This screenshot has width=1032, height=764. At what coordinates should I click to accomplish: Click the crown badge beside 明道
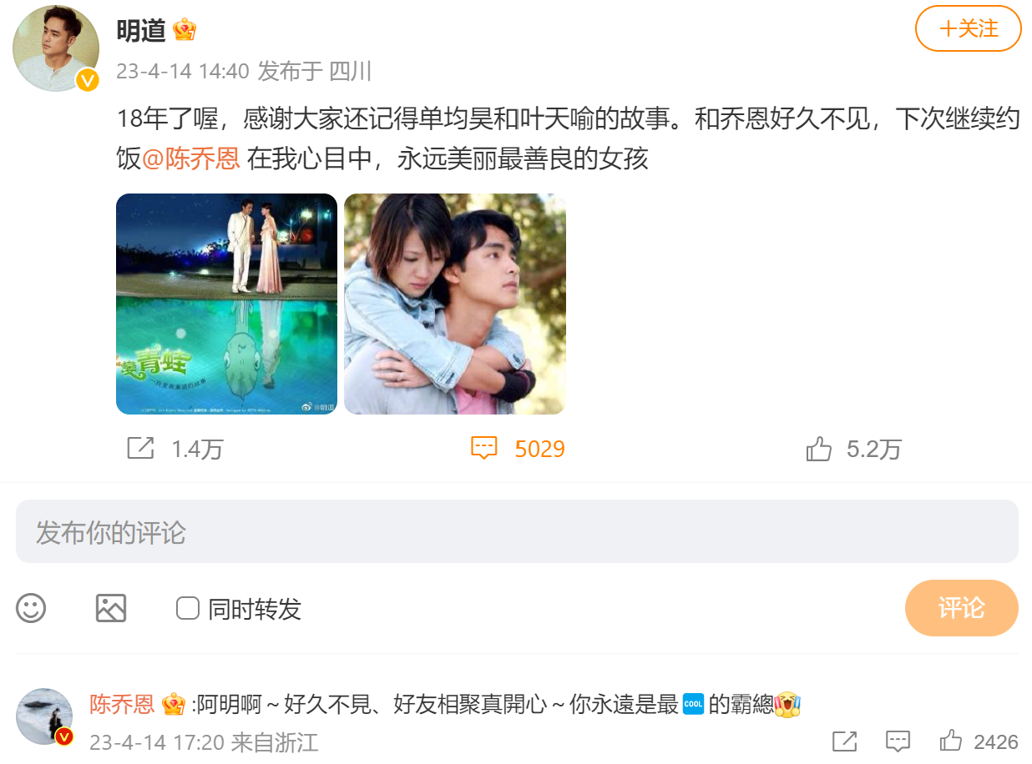coord(185,31)
